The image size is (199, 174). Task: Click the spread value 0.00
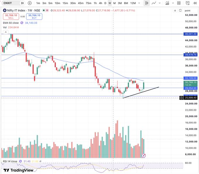[23, 16]
